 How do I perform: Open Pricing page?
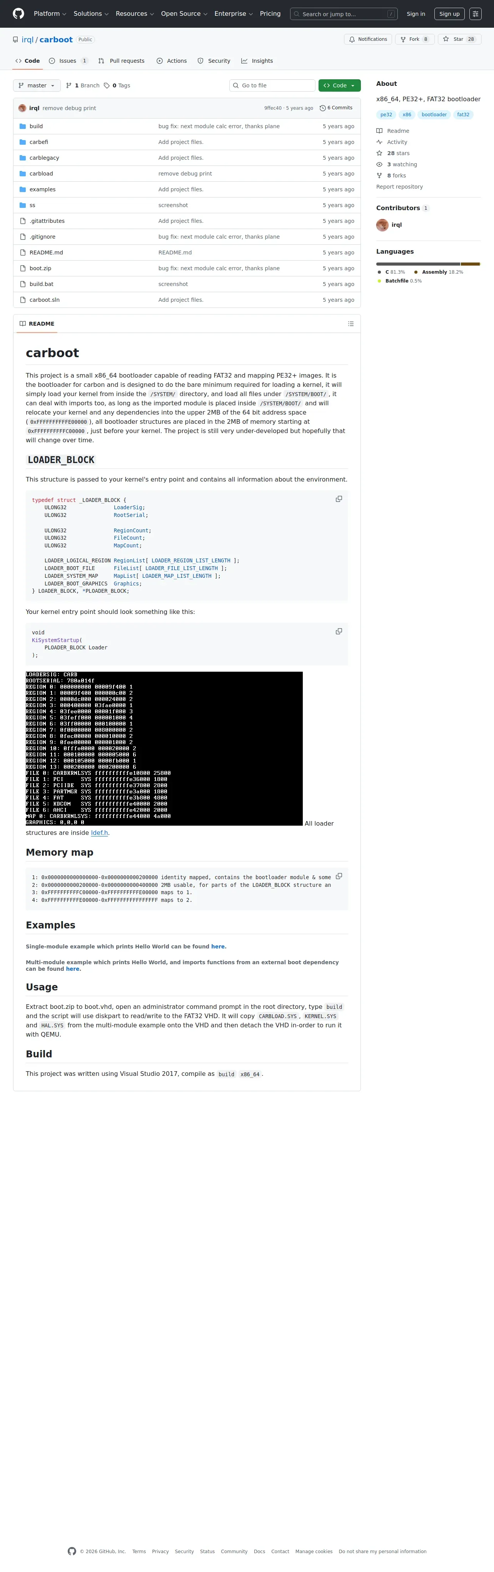(x=270, y=13)
